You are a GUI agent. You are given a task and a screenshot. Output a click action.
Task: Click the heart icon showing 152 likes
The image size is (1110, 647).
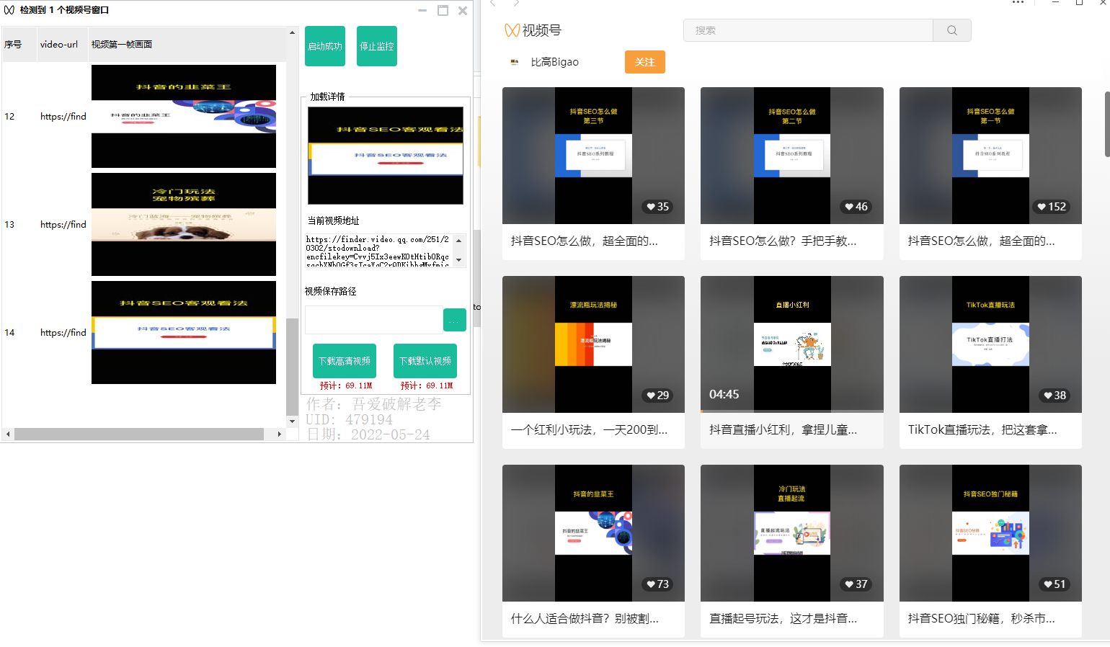click(1042, 207)
